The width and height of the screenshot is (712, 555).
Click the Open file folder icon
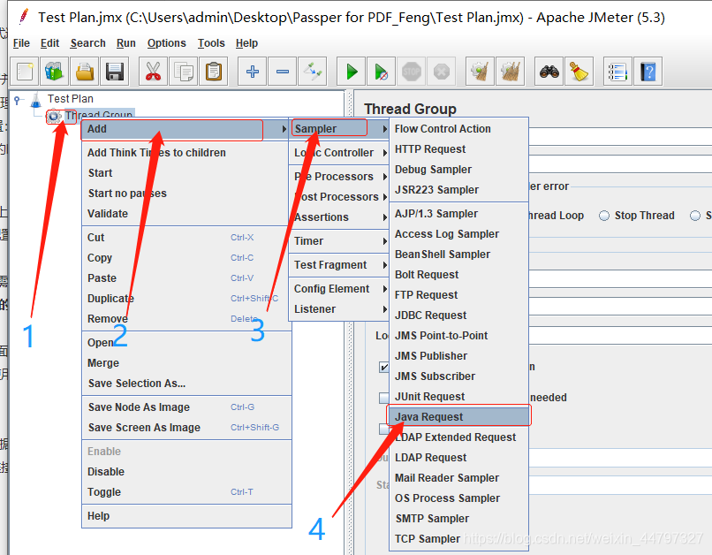[85, 72]
